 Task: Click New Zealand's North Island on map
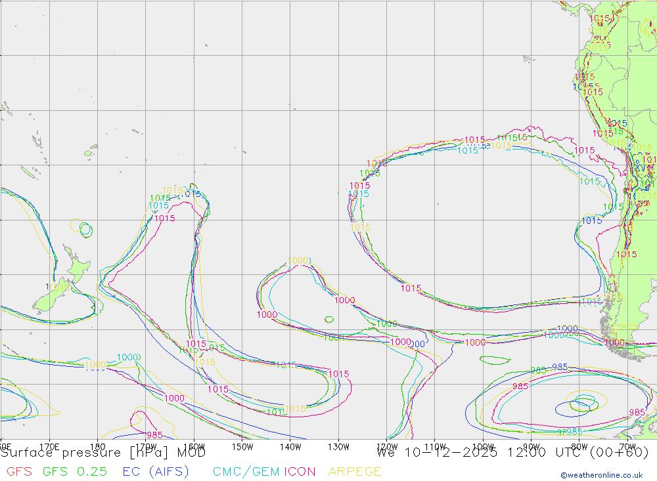[x=77, y=266]
